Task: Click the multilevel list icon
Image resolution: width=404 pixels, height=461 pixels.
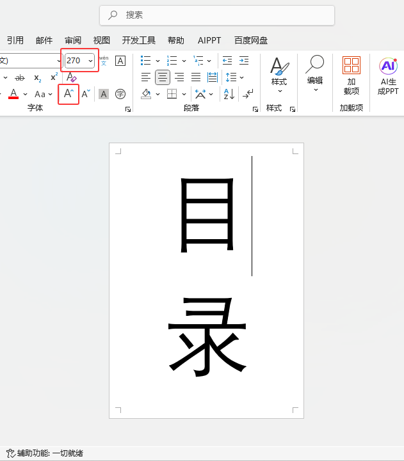Action: tap(198, 61)
